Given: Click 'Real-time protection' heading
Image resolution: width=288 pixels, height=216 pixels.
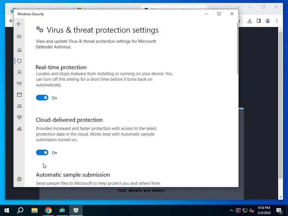Looking at the screenshot, I should pyautogui.click(x=61, y=67).
